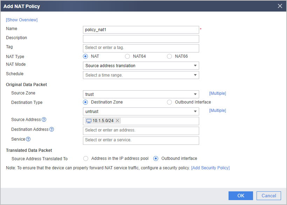Click the Destination Address help icon
This screenshot has height=205, width=287.
coord(51,129)
